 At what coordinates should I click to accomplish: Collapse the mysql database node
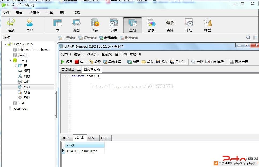click(x=10, y=60)
